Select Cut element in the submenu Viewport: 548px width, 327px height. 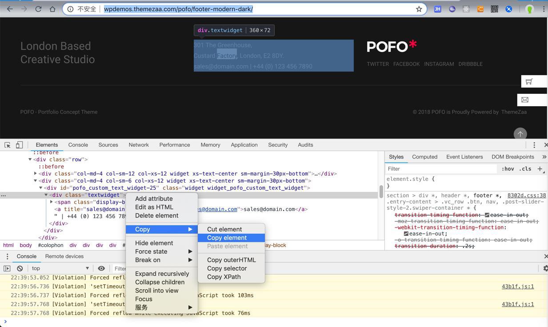[231, 229]
